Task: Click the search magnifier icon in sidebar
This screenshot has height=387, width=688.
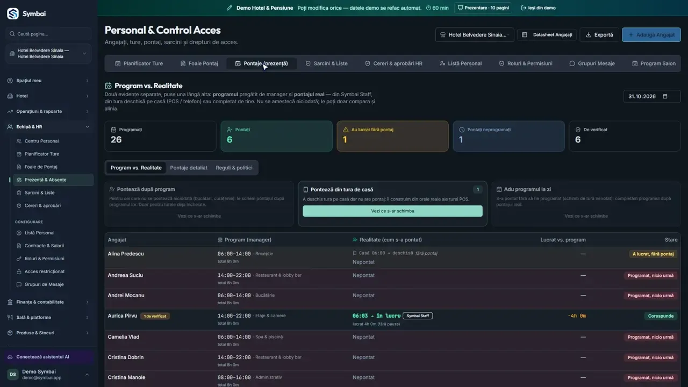Action: [x=12, y=34]
